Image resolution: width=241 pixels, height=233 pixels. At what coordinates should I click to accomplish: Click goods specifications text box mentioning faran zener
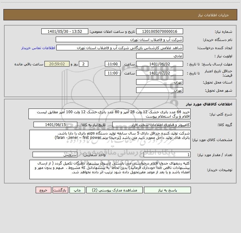[110, 139]
